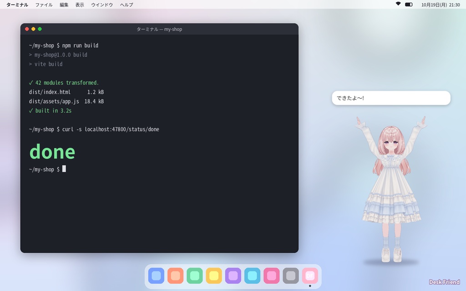Open the ヘルプ menu
The image size is (466, 291).
click(127, 5)
